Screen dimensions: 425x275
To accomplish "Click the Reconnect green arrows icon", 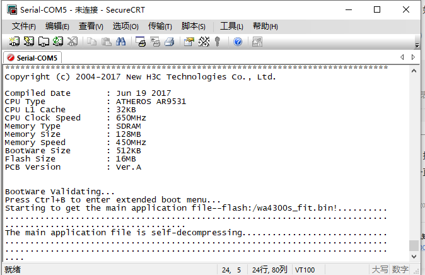I will pyautogui.click(x=58, y=42).
